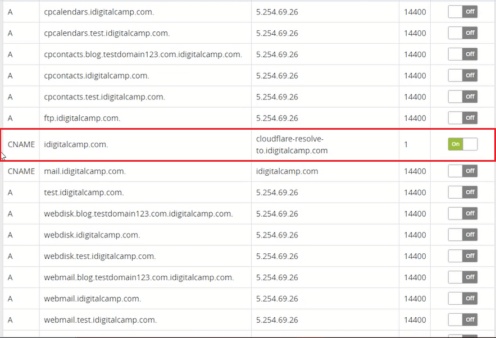Select the record name cpcalendars.idigitalcamp.com.

(x=99, y=12)
